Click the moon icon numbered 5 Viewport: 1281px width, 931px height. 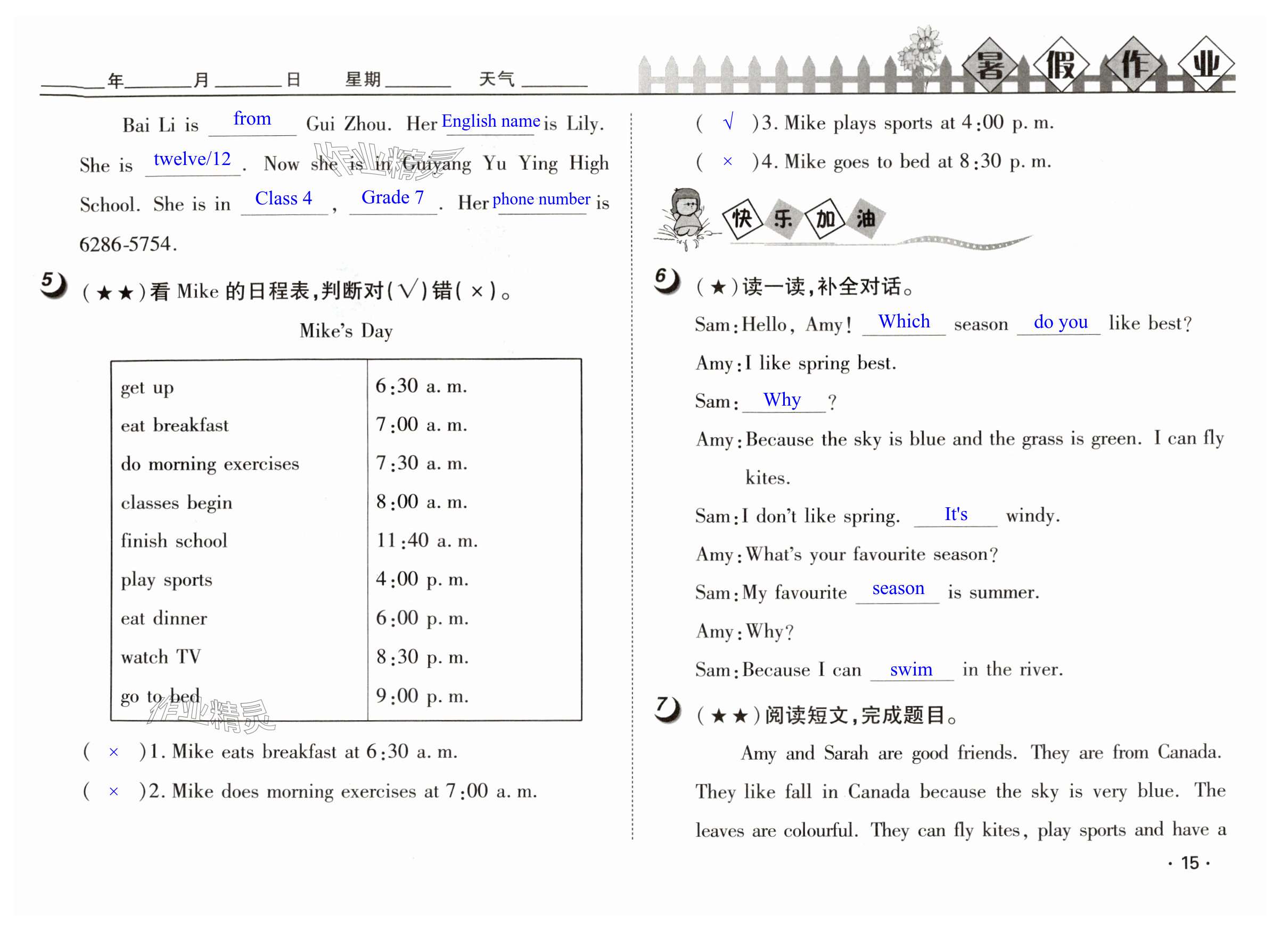tap(54, 285)
